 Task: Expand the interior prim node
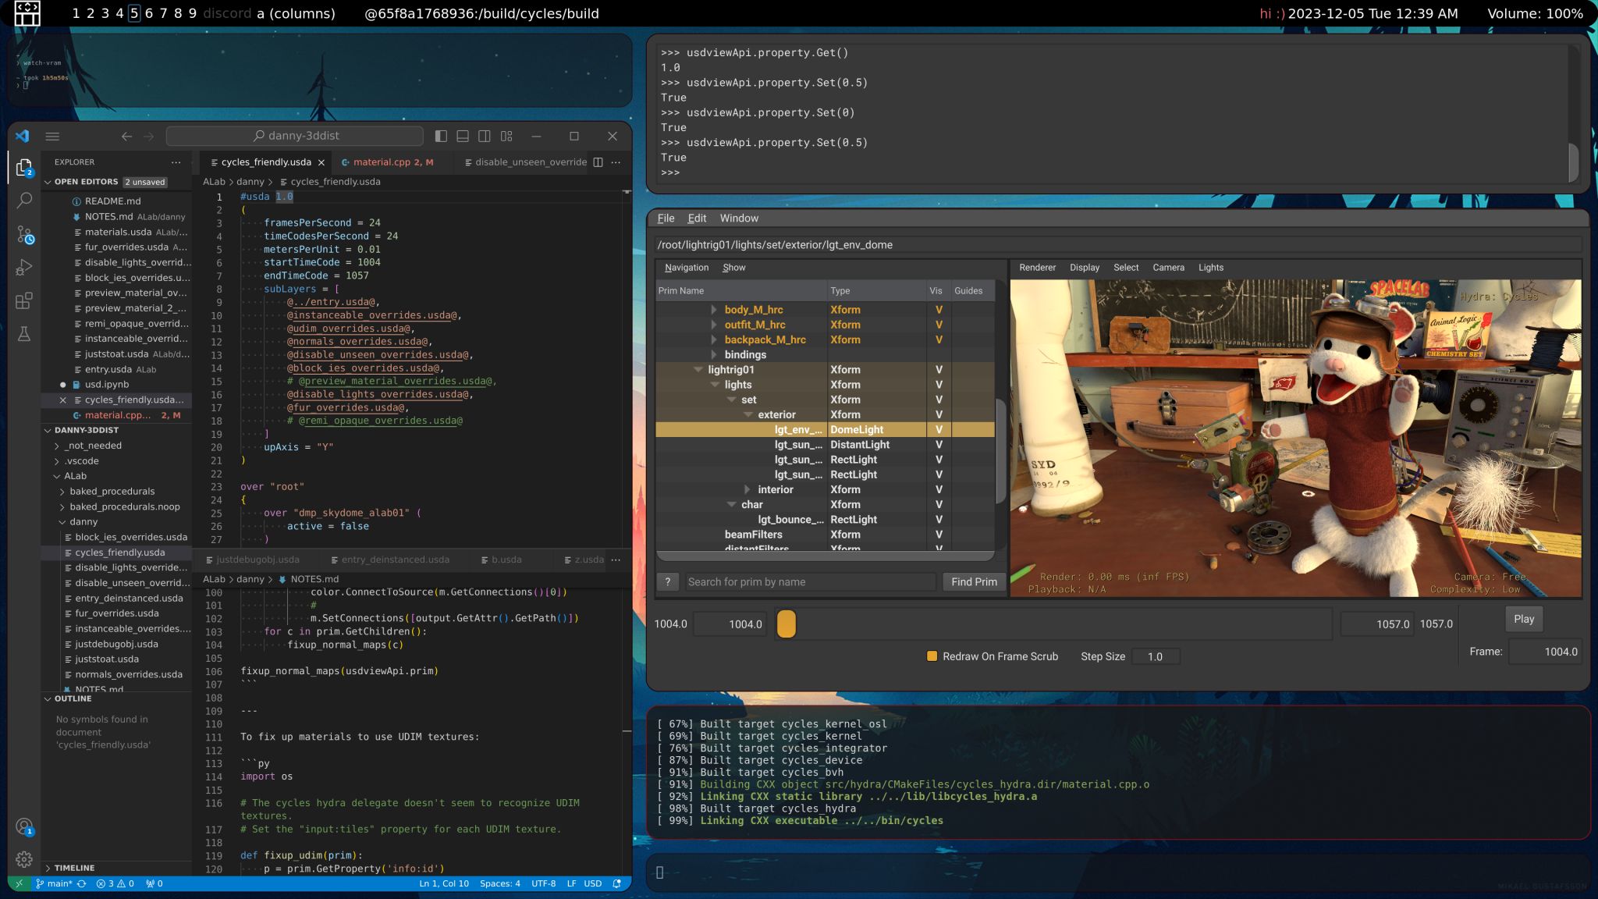[x=748, y=489]
